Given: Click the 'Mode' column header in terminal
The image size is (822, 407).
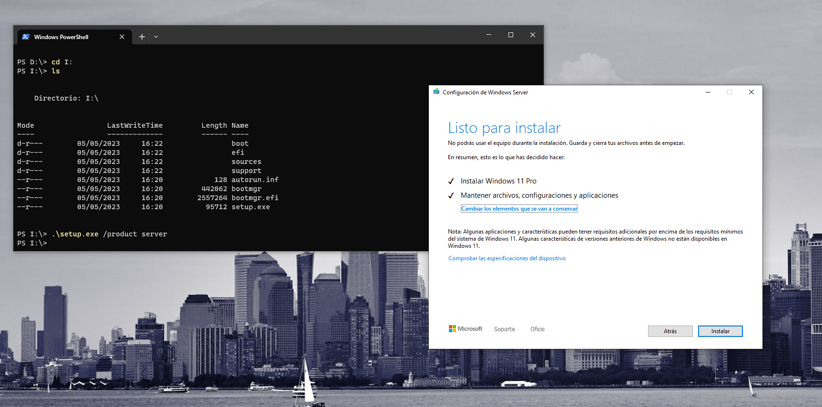Looking at the screenshot, I should [x=26, y=125].
